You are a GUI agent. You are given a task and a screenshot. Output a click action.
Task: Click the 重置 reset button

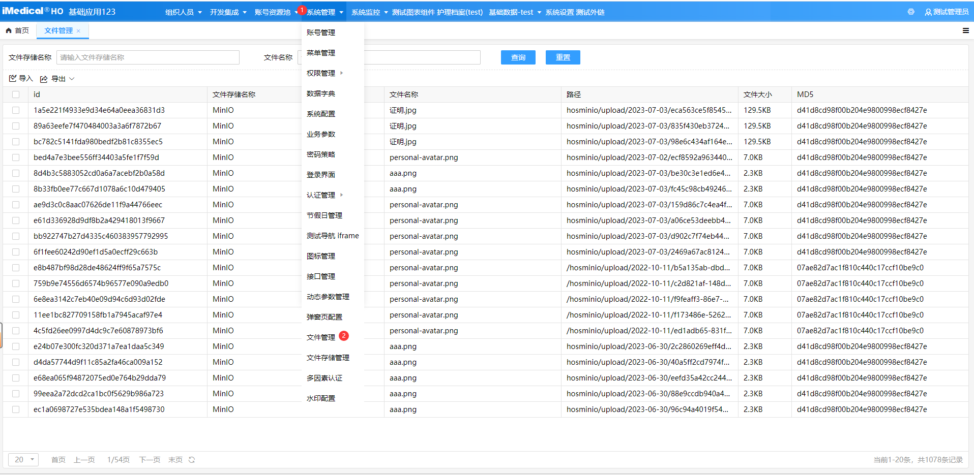[x=562, y=57]
